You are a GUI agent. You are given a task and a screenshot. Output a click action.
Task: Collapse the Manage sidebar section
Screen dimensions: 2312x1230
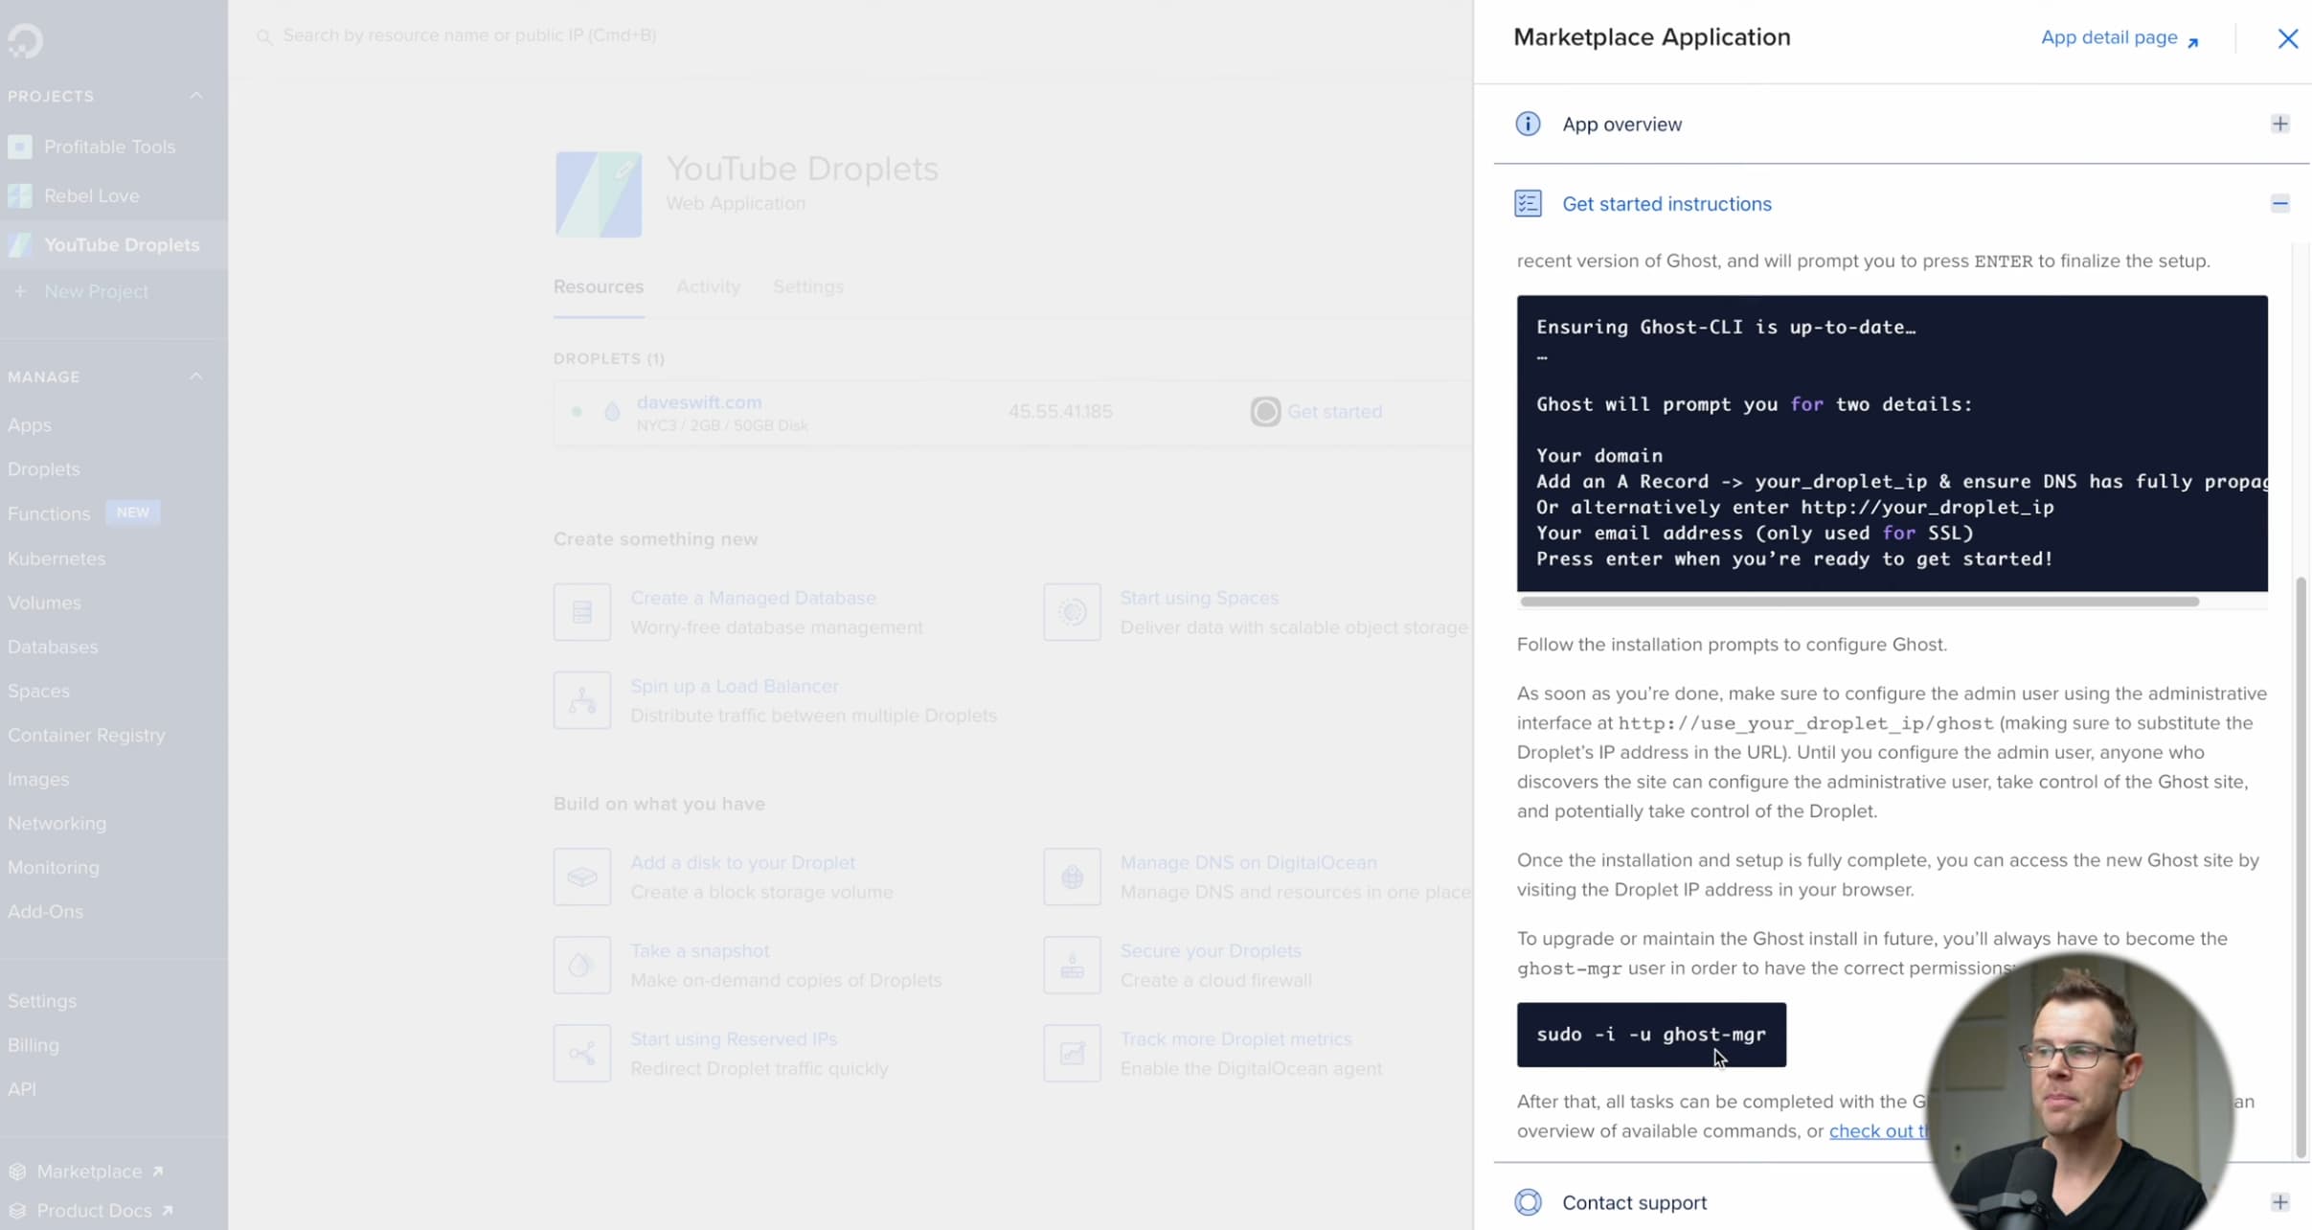tap(195, 376)
